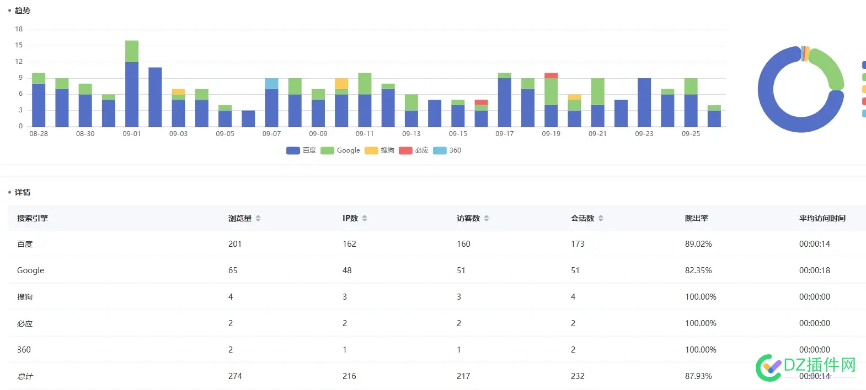Click the red 必应 legend marker
Viewport: 866px width, 390px height.
[405, 151]
